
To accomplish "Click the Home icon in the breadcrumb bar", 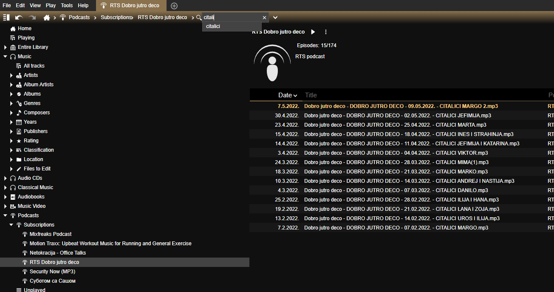I will coord(47,17).
